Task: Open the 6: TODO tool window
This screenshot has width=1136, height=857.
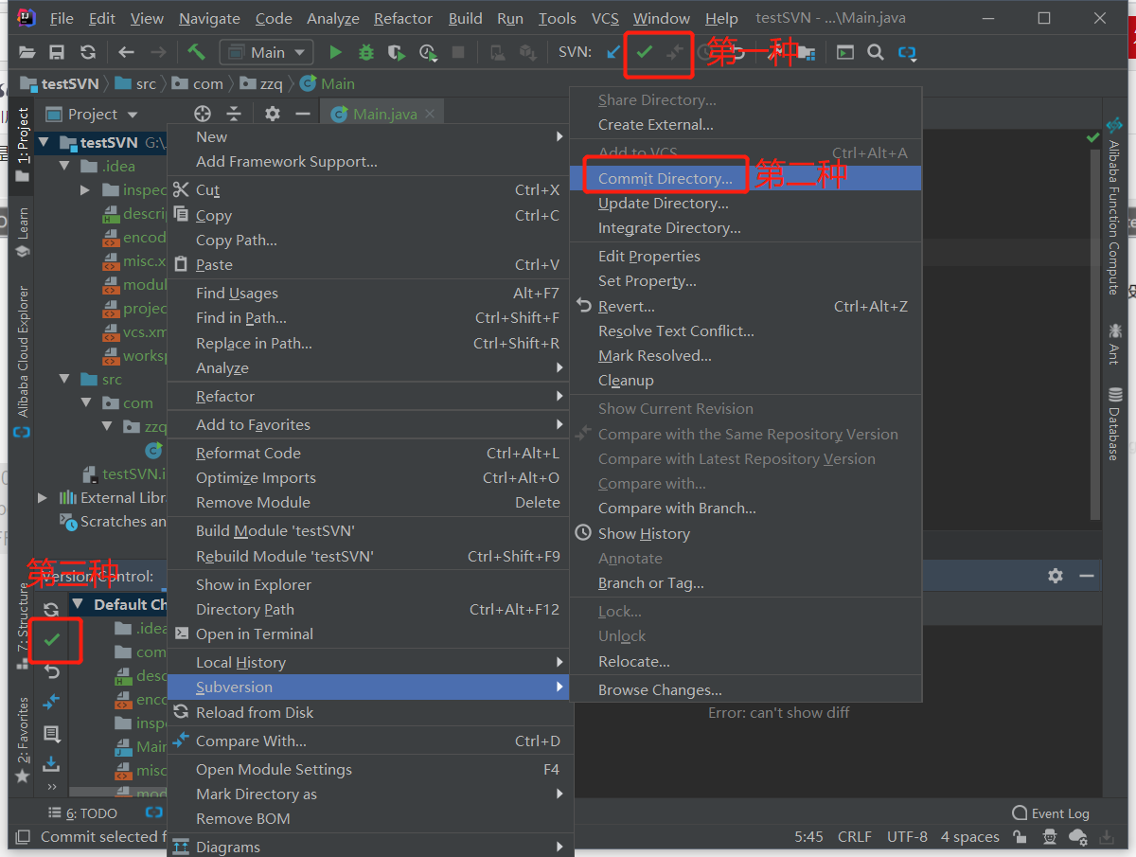Action: coord(83,813)
